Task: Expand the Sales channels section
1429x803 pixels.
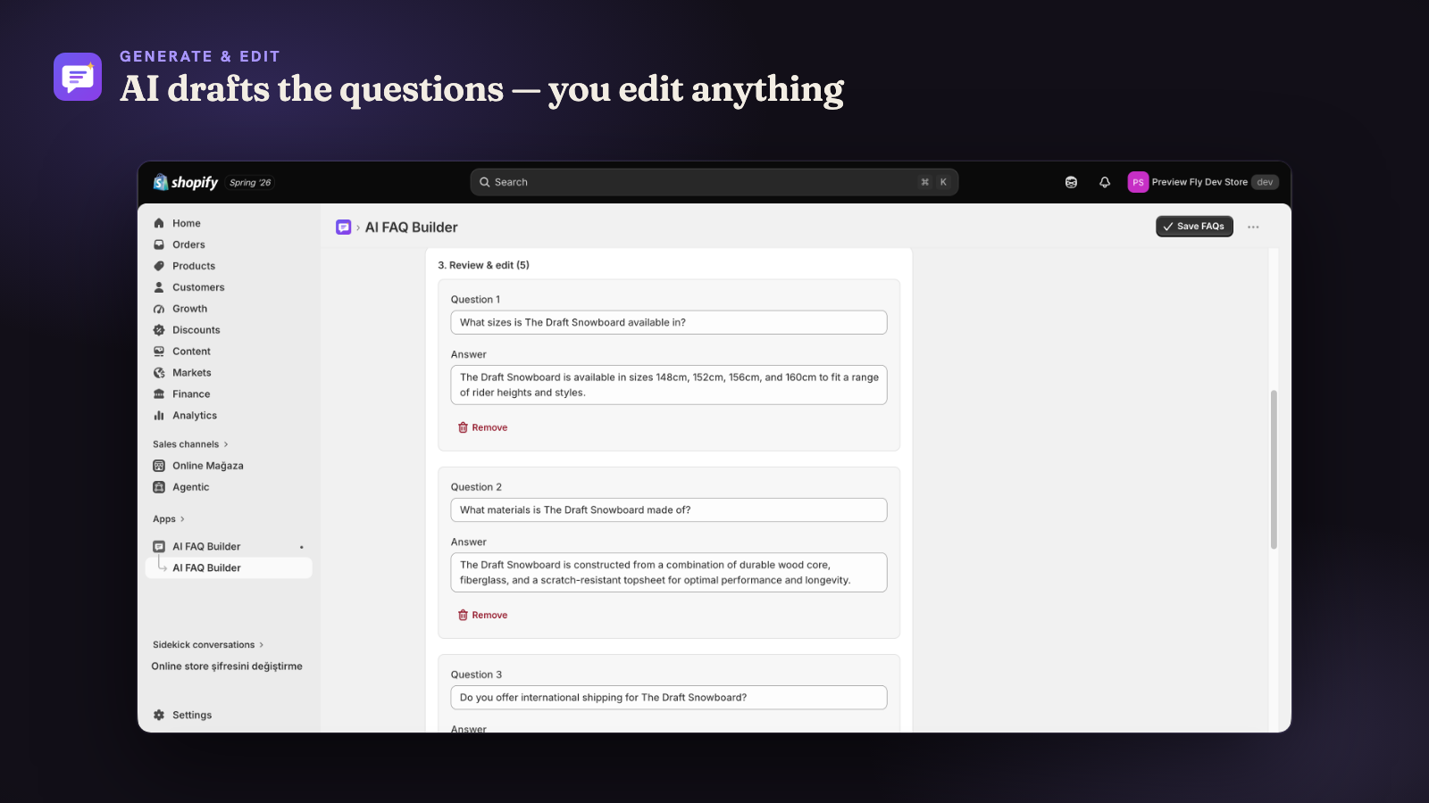Action: click(190, 444)
